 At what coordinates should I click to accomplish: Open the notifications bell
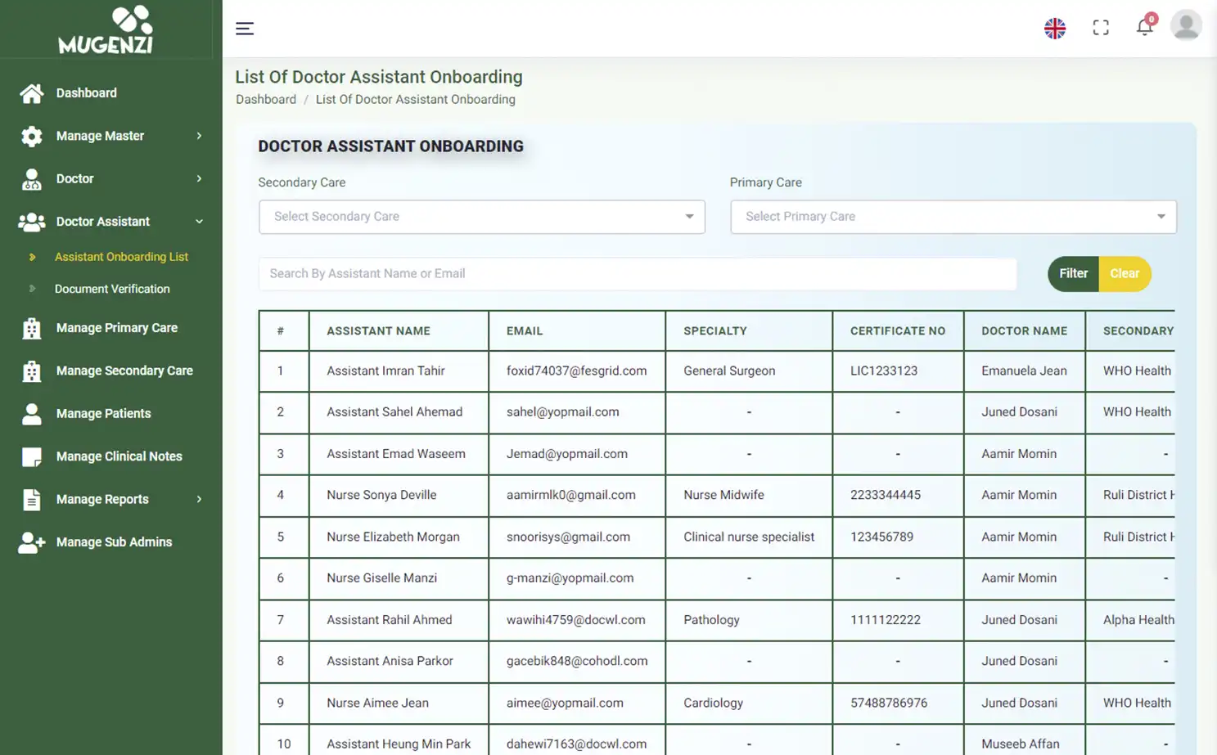pyautogui.click(x=1144, y=27)
